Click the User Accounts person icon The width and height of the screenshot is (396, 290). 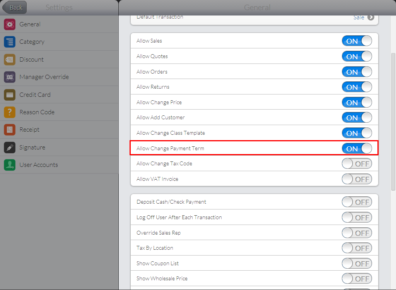point(10,165)
